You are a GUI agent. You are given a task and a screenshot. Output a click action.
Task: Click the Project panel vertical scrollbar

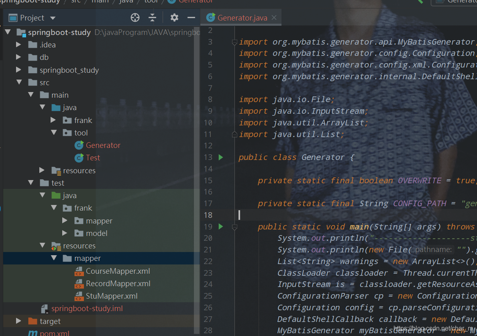(197, 180)
